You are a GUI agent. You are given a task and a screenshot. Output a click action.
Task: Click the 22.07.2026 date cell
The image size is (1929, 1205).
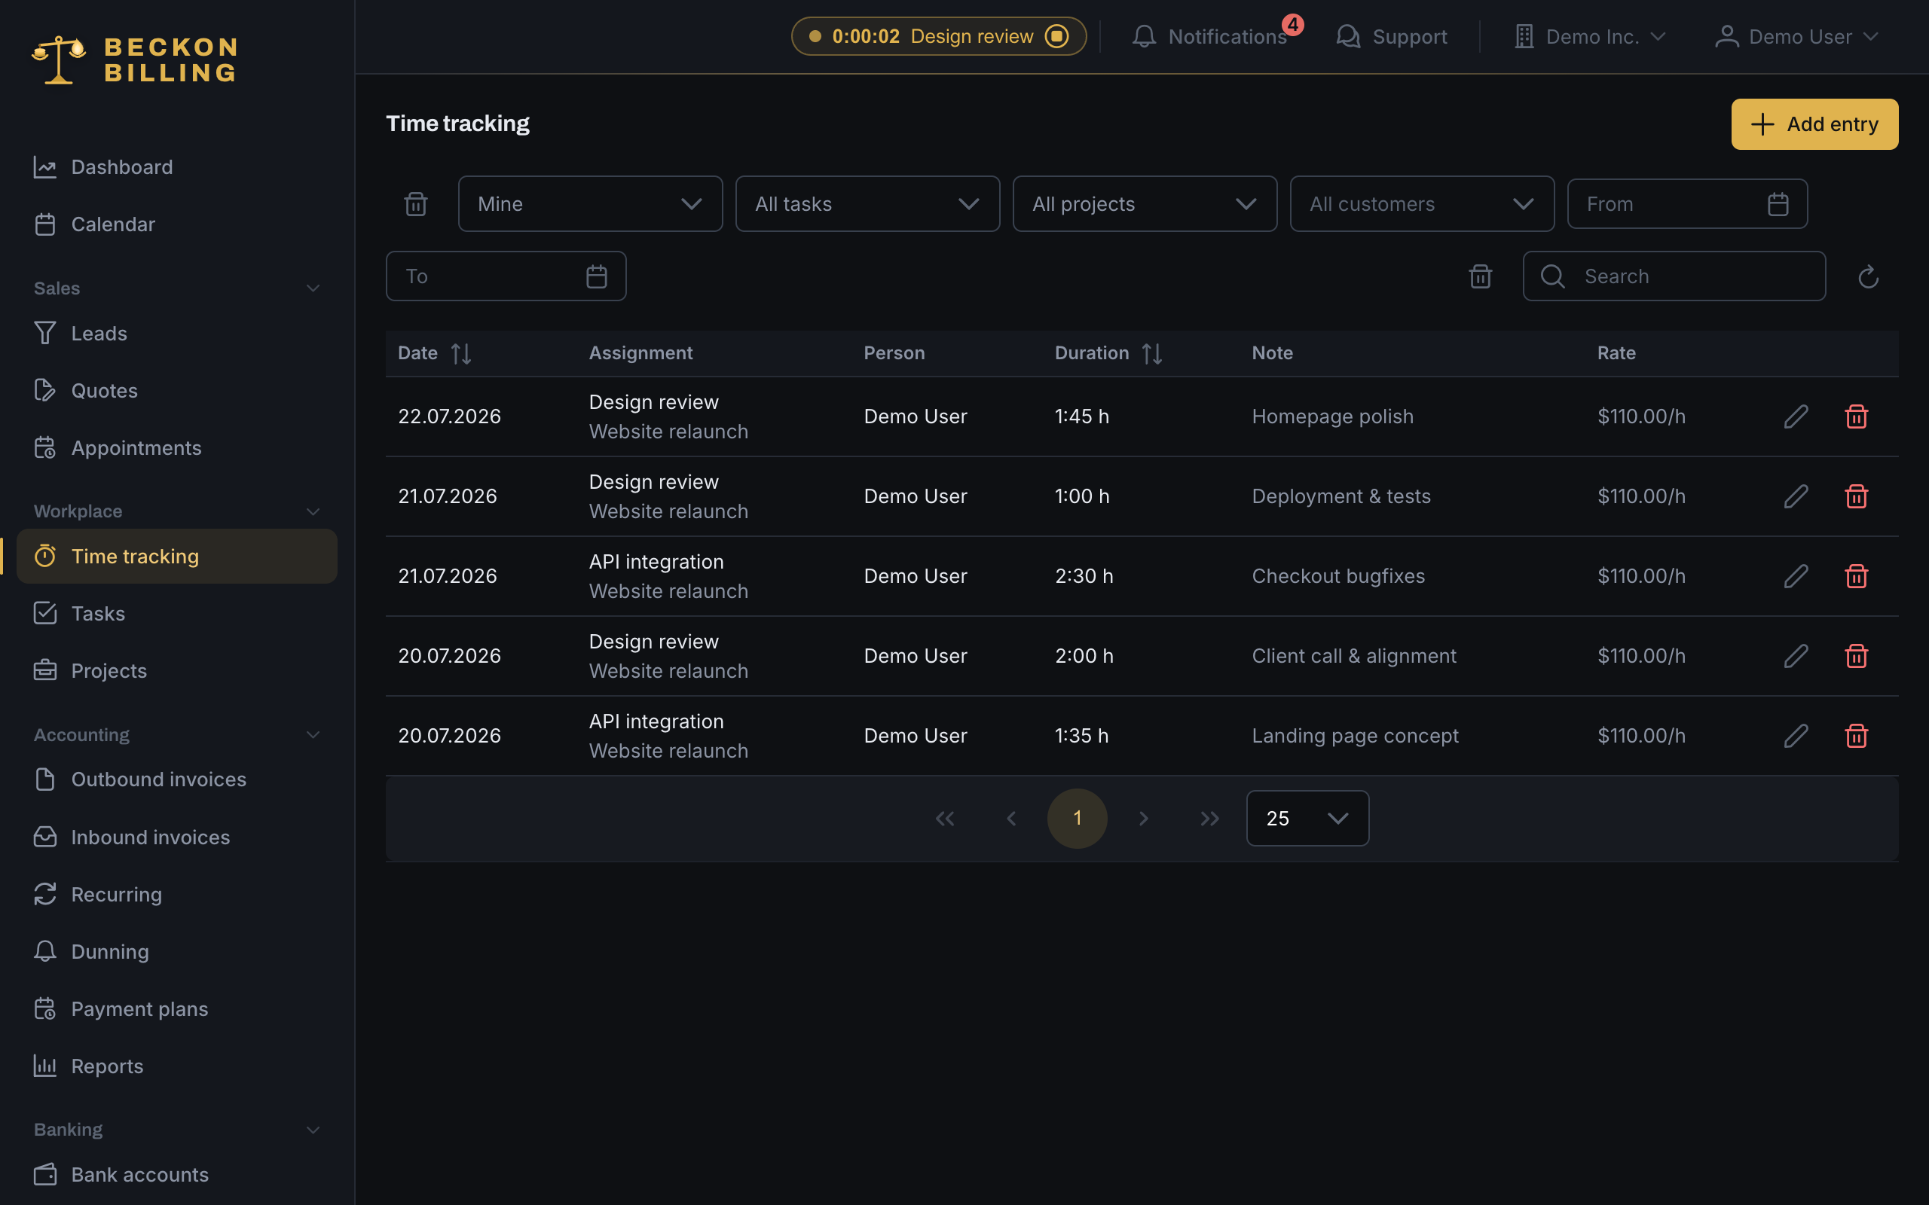[450, 416]
